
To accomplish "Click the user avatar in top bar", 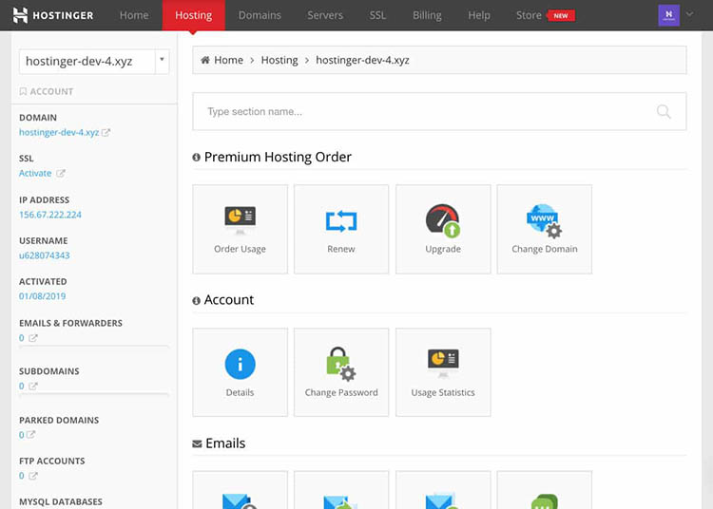I will click(x=669, y=15).
